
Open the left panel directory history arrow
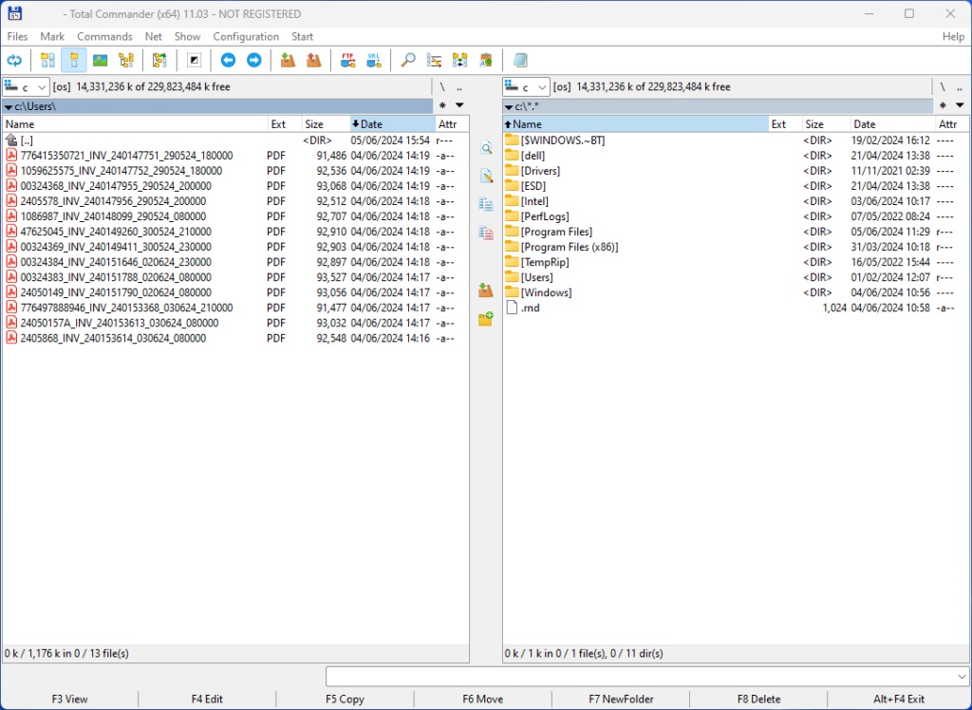coord(459,105)
